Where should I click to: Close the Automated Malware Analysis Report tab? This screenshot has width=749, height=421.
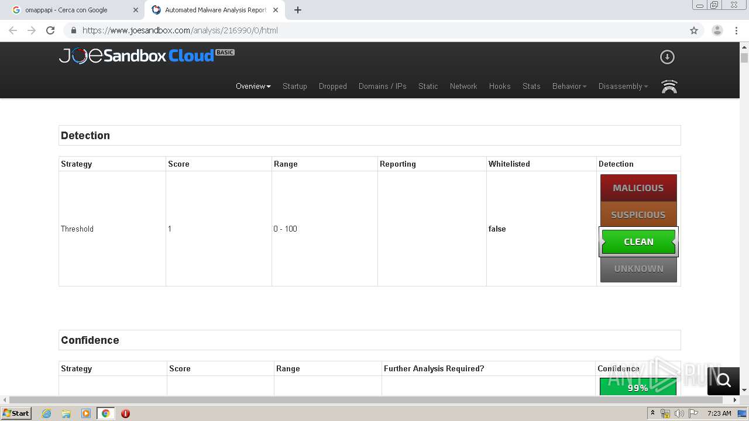(276, 10)
